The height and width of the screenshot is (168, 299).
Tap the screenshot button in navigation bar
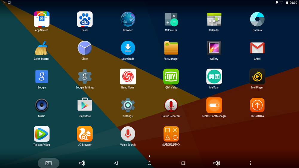point(48,163)
